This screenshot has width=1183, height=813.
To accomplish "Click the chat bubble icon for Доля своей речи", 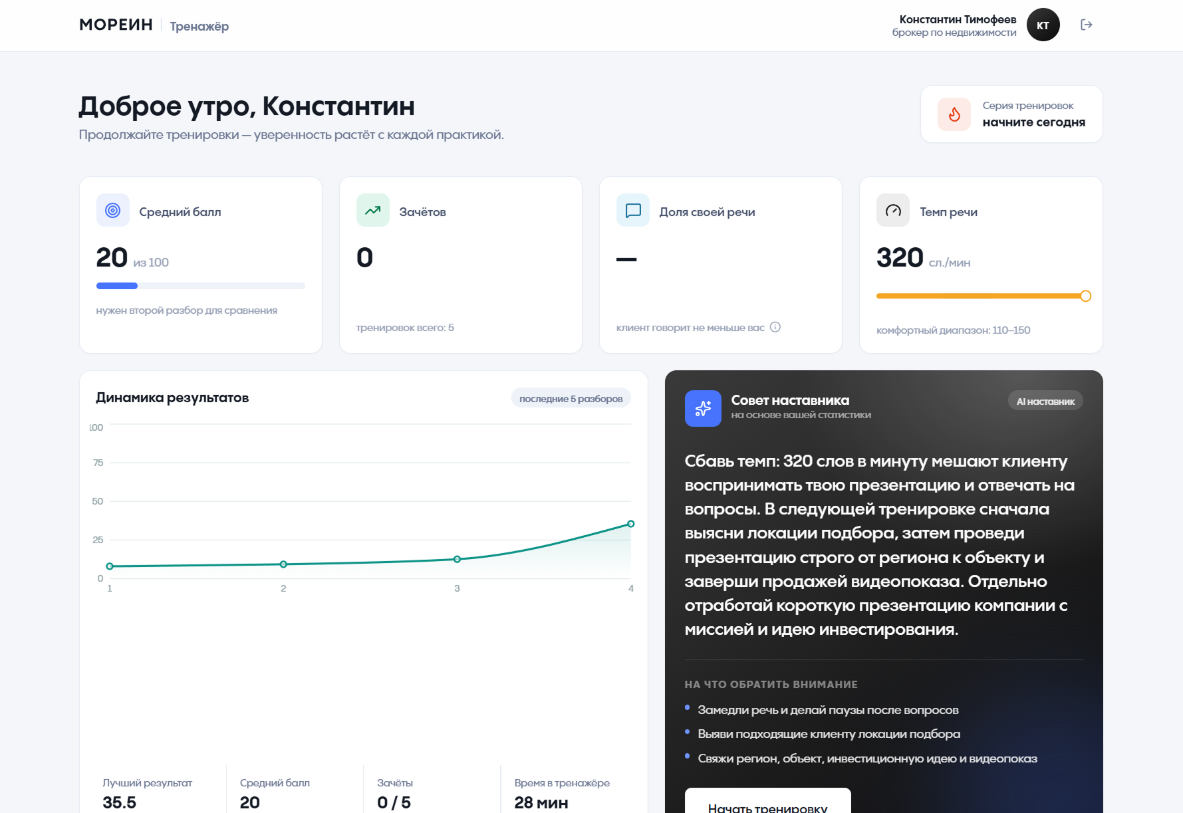I will tap(633, 211).
